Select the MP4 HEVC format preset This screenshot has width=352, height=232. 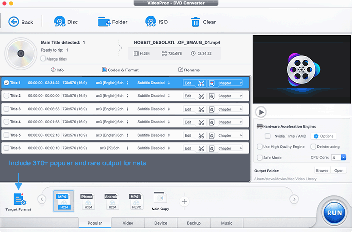pos(136,202)
